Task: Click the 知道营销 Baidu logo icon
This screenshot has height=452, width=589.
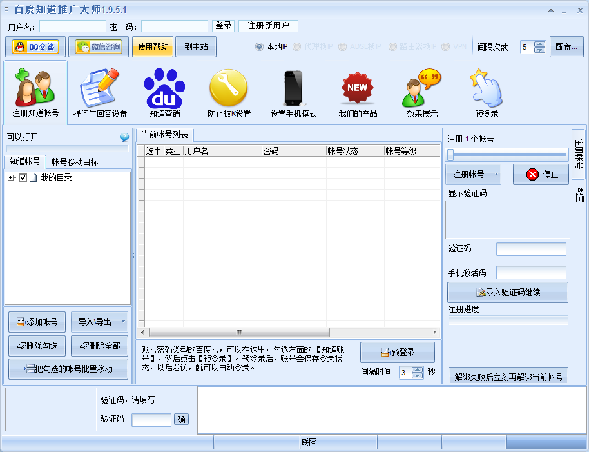Action: tap(164, 88)
